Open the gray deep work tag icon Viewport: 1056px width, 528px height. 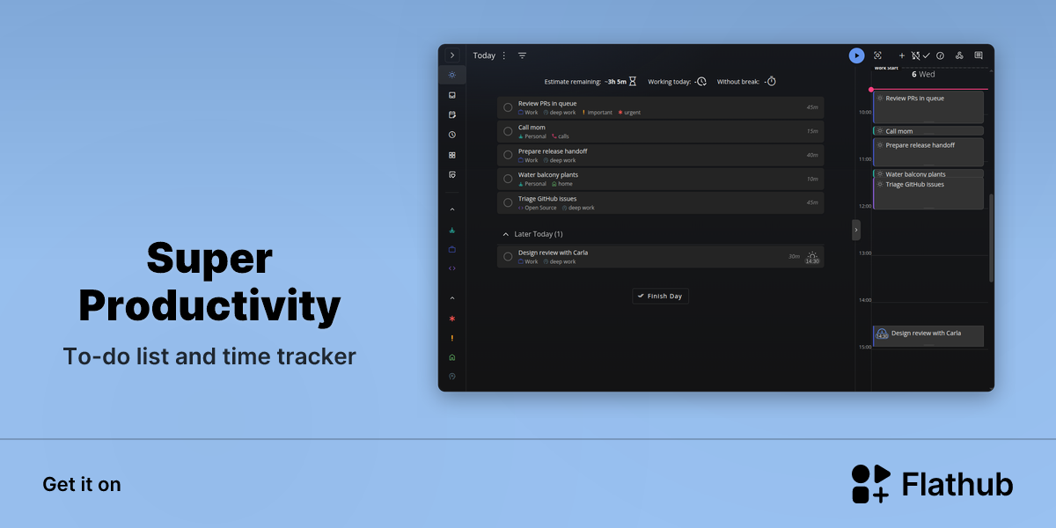tap(452, 376)
